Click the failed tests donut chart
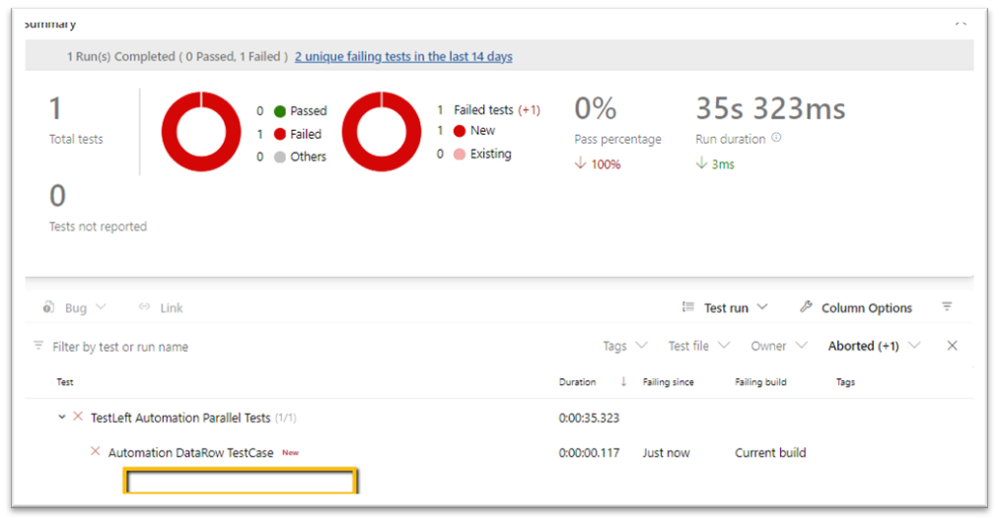999x522 pixels. coord(381,132)
